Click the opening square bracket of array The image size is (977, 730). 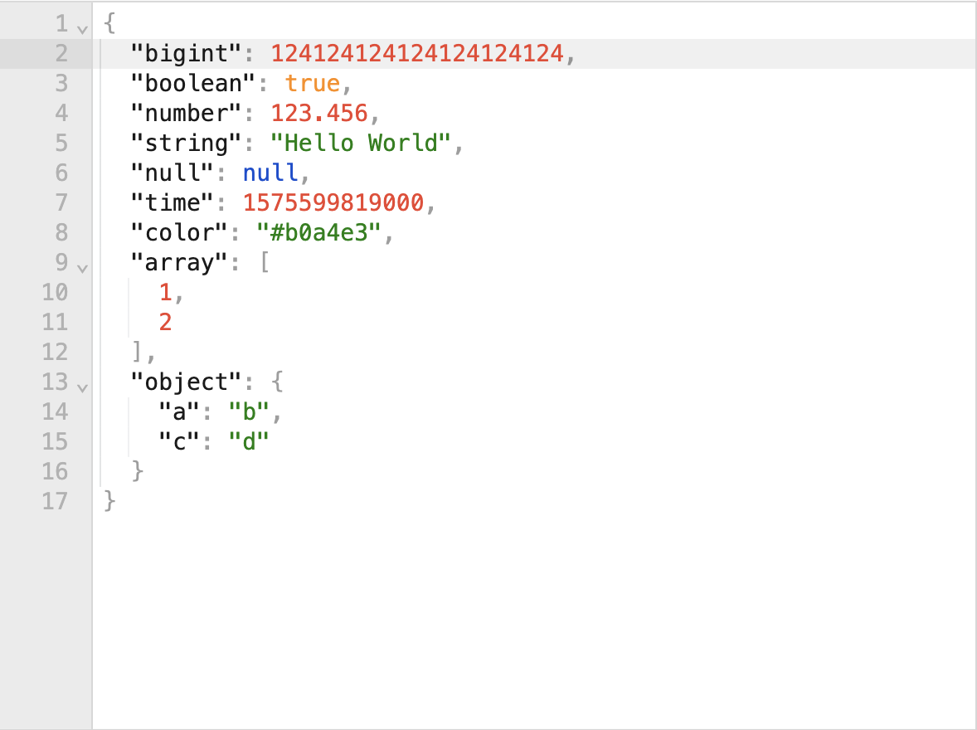pos(265,262)
